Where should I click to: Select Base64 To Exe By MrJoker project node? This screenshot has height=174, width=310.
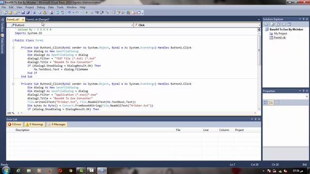click(286, 29)
